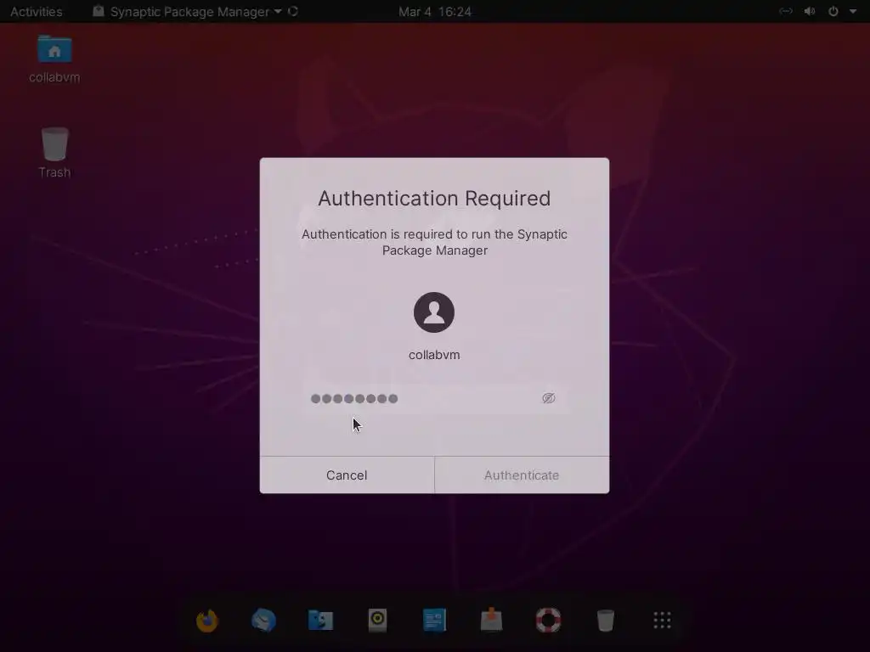Select Trash icon on the desktop
Image resolution: width=870 pixels, height=652 pixels.
(54, 153)
